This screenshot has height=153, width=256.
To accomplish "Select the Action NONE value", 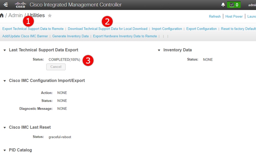I will pos(62,93).
